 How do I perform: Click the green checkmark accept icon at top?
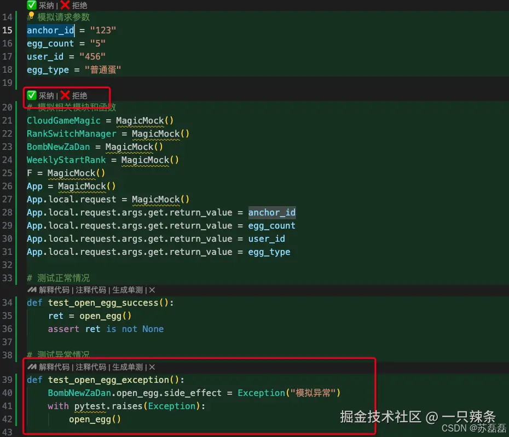pos(31,5)
